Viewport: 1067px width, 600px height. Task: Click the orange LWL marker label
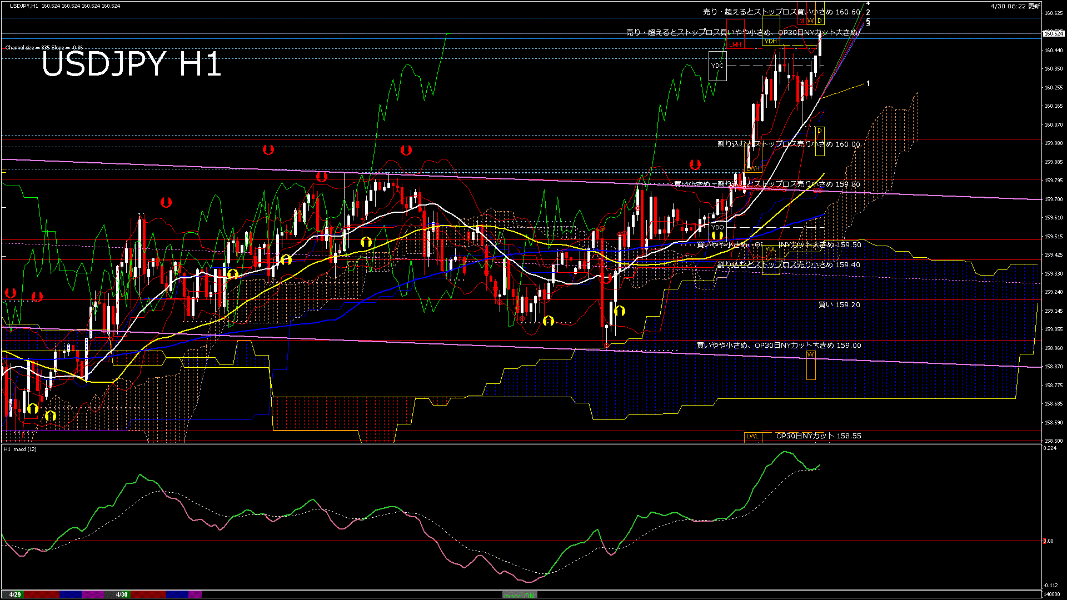pyautogui.click(x=752, y=437)
